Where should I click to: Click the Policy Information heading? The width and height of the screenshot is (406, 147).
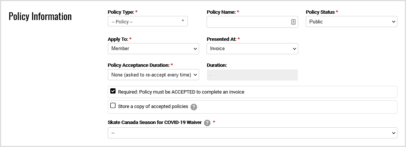click(40, 16)
